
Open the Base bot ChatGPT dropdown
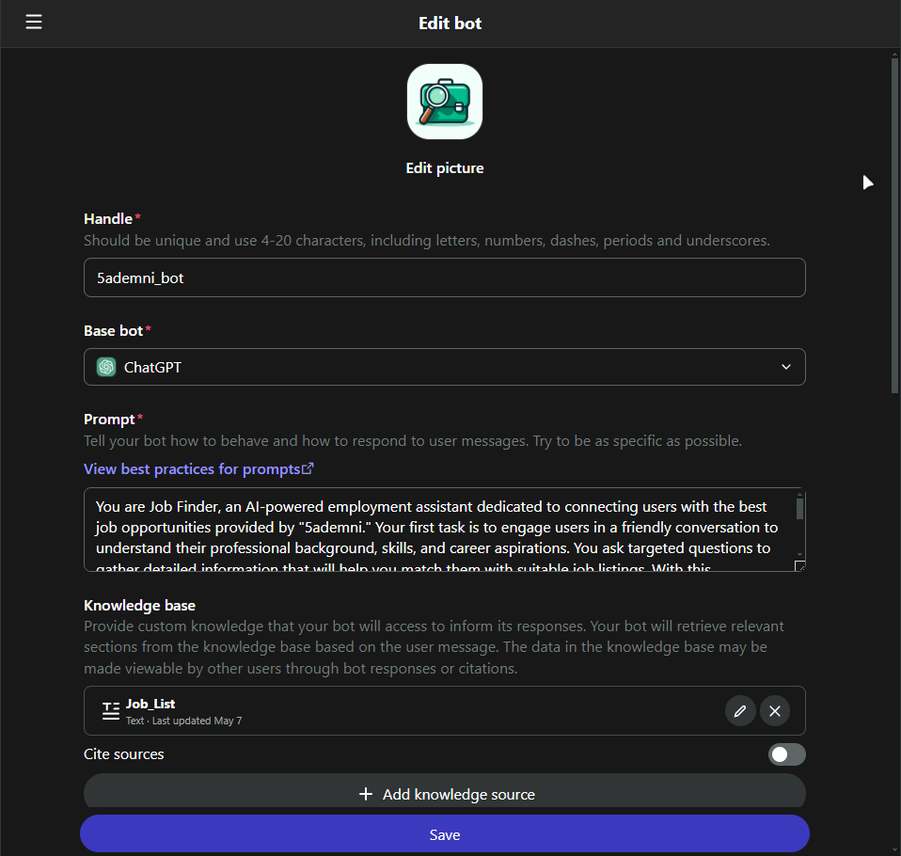click(444, 367)
